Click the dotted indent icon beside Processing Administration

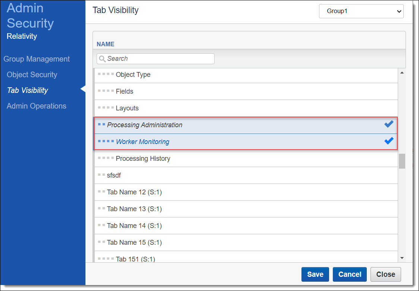[x=101, y=124]
